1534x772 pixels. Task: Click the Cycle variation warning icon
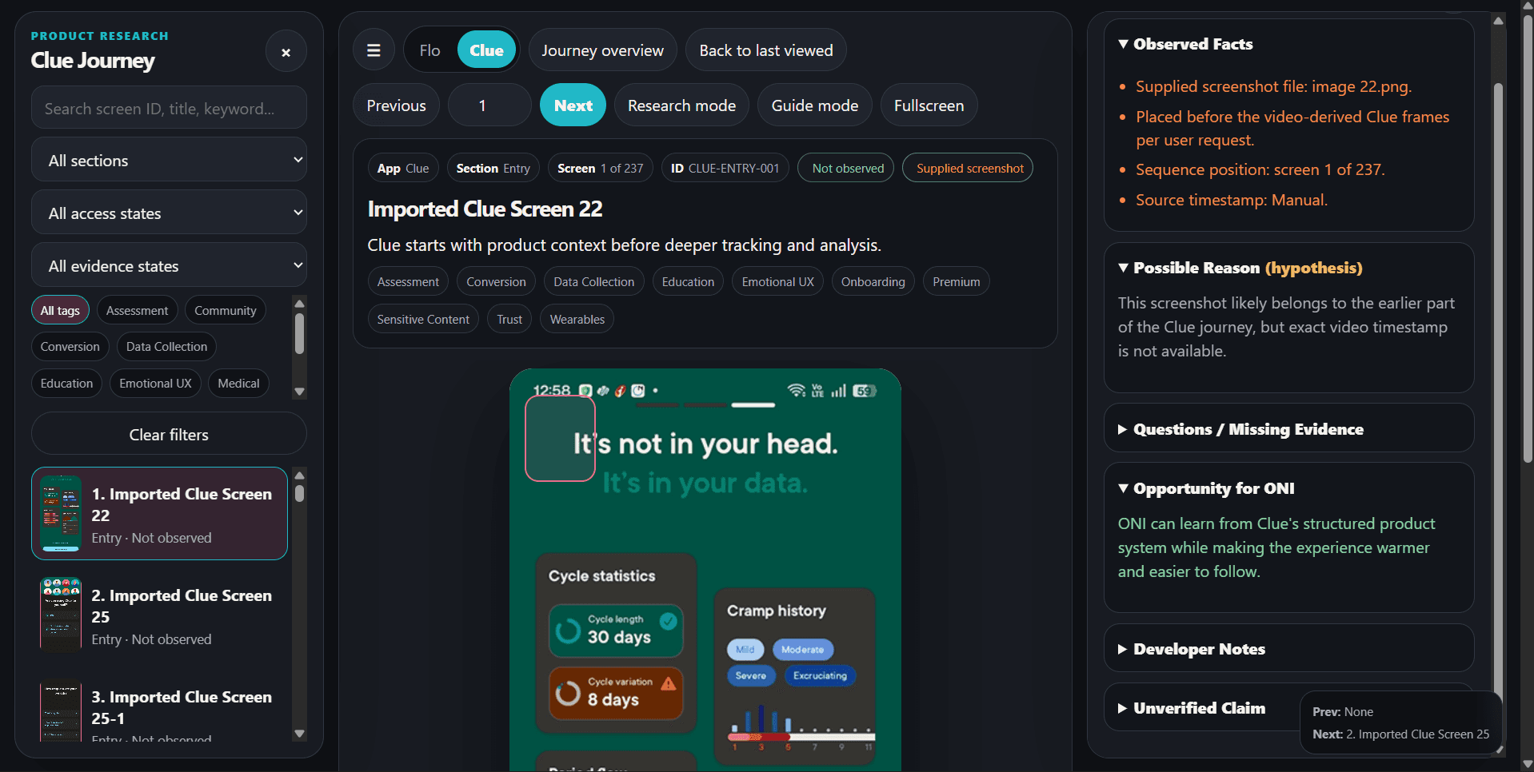(669, 682)
